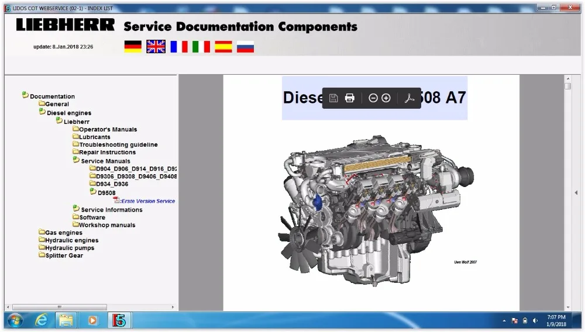Image resolution: width=585 pixels, height=332 pixels.
Task: Open Workshop manuals folder
Action: pyautogui.click(x=107, y=225)
